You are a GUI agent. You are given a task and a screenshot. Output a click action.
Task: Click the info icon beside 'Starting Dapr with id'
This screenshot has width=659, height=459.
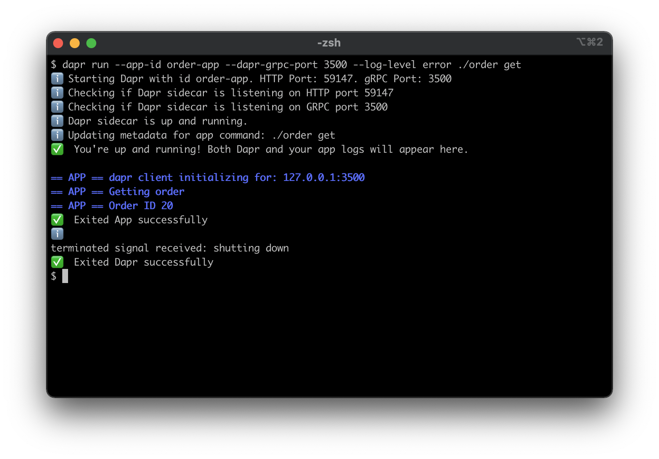[57, 78]
